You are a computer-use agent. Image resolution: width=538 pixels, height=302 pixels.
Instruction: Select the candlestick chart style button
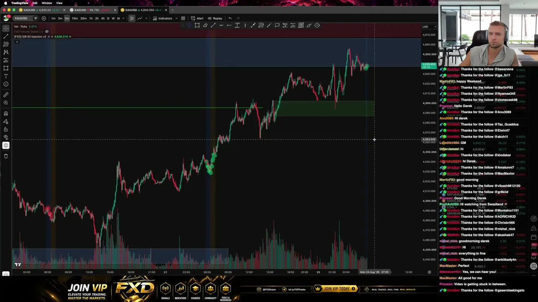tap(132, 18)
